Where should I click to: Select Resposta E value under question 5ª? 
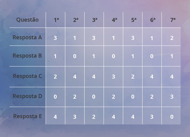(133, 117)
